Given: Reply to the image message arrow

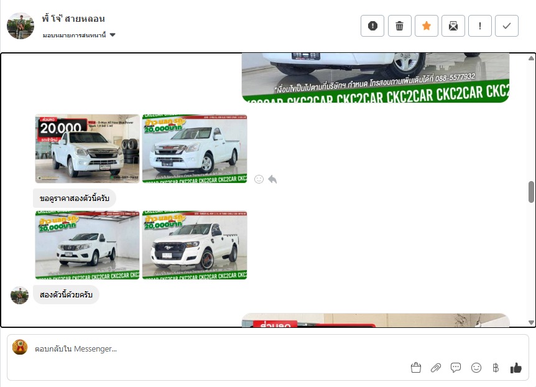Looking at the screenshot, I should click(x=272, y=179).
